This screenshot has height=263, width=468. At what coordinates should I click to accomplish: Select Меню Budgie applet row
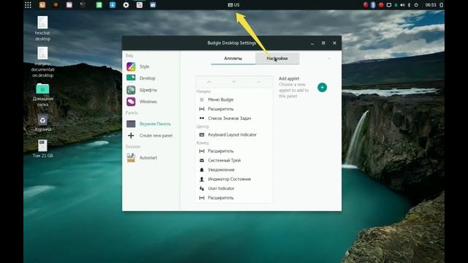coord(234,99)
